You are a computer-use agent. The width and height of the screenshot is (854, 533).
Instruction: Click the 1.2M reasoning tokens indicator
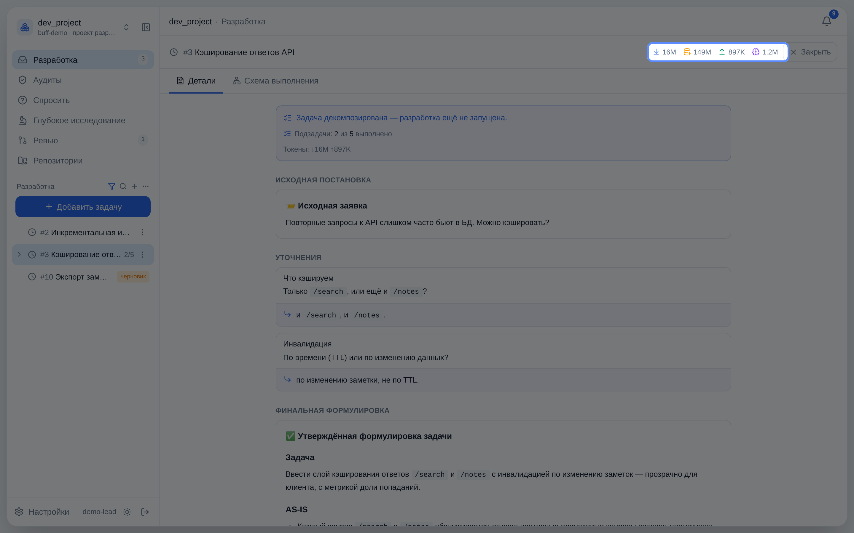[x=765, y=52]
